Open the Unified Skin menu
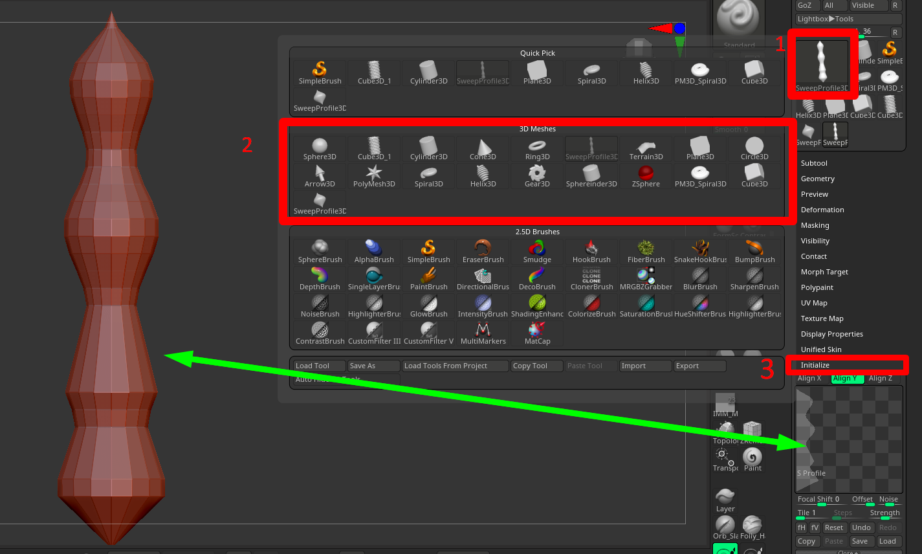 point(821,349)
